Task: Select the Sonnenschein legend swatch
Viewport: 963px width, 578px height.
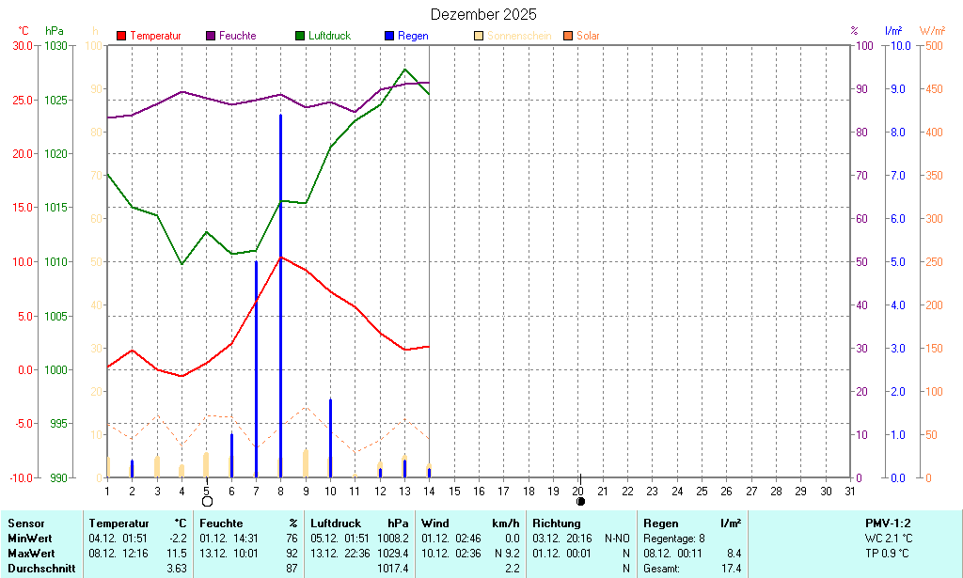Action: (x=479, y=36)
